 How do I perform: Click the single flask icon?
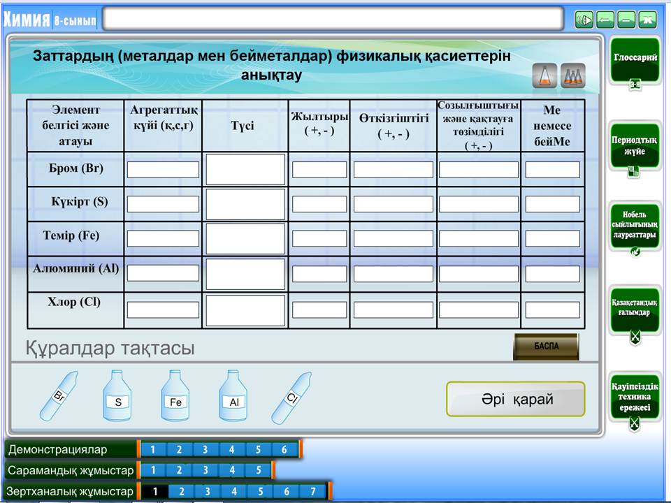click(544, 75)
